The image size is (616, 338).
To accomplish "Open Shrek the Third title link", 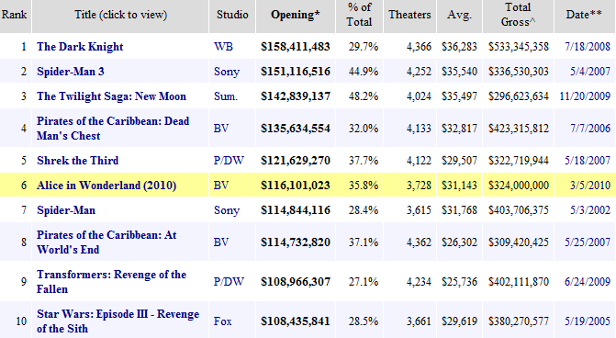I will [77, 161].
